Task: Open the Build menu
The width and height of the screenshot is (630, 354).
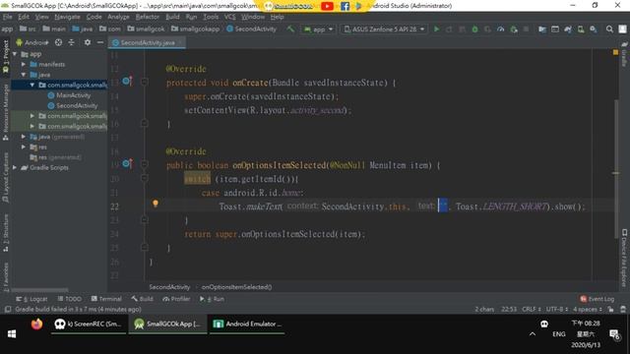Action: coord(173,17)
